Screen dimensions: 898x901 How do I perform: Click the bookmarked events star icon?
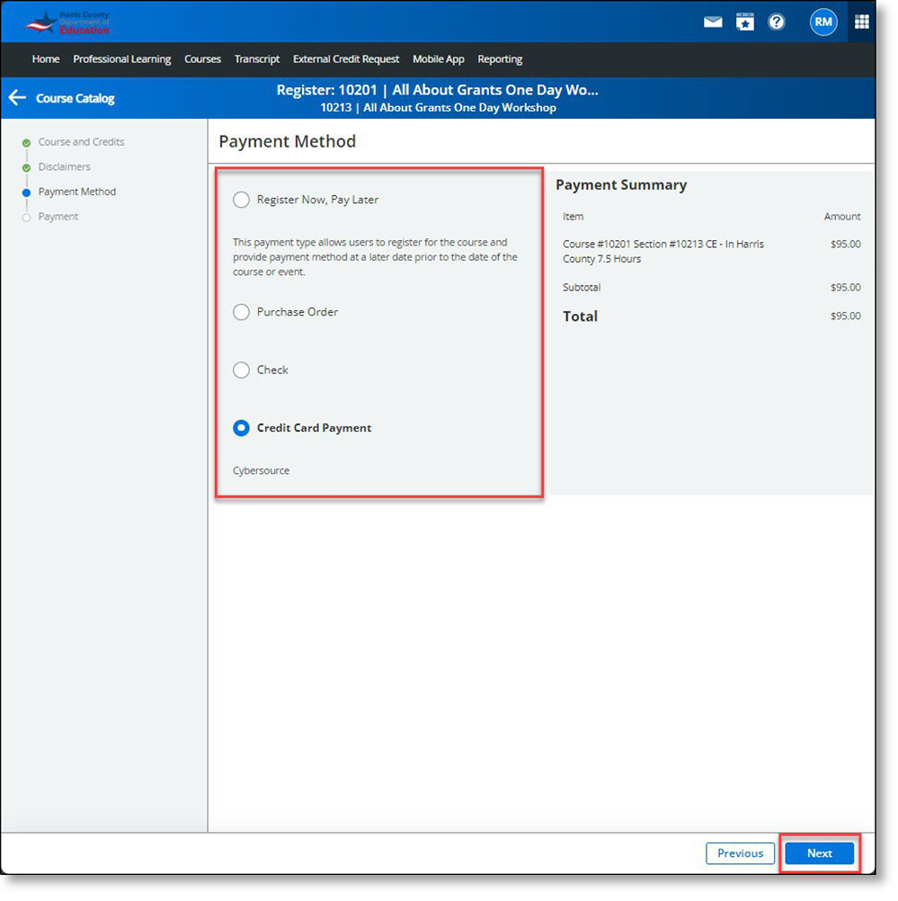pyautogui.click(x=745, y=22)
